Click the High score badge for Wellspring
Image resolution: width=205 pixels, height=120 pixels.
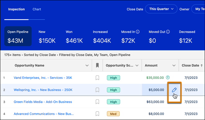tap(113, 90)
